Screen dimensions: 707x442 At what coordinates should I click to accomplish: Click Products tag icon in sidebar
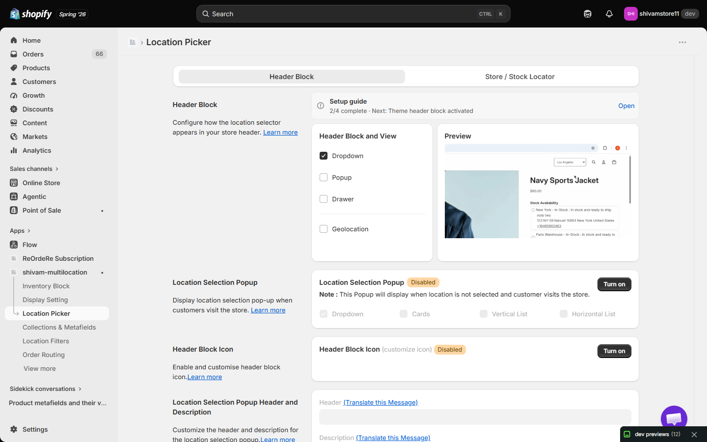(14, 68)
